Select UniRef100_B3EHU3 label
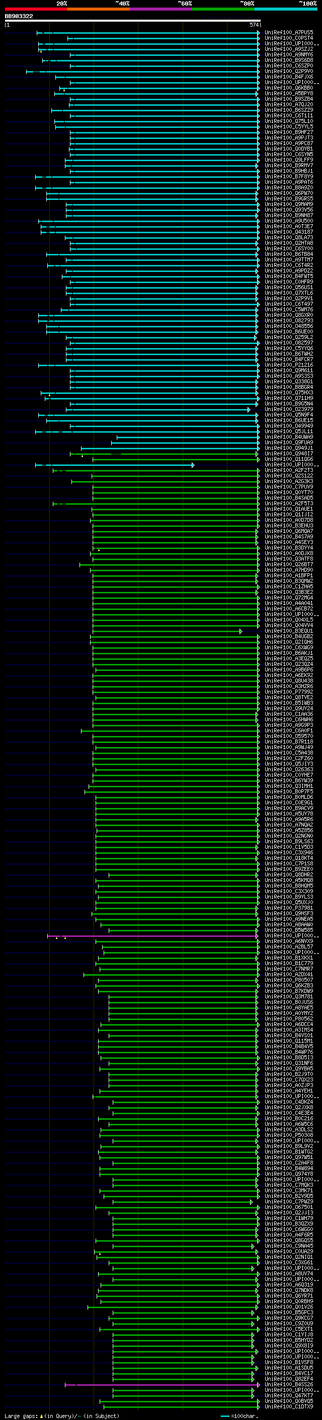 click(289, 526)
